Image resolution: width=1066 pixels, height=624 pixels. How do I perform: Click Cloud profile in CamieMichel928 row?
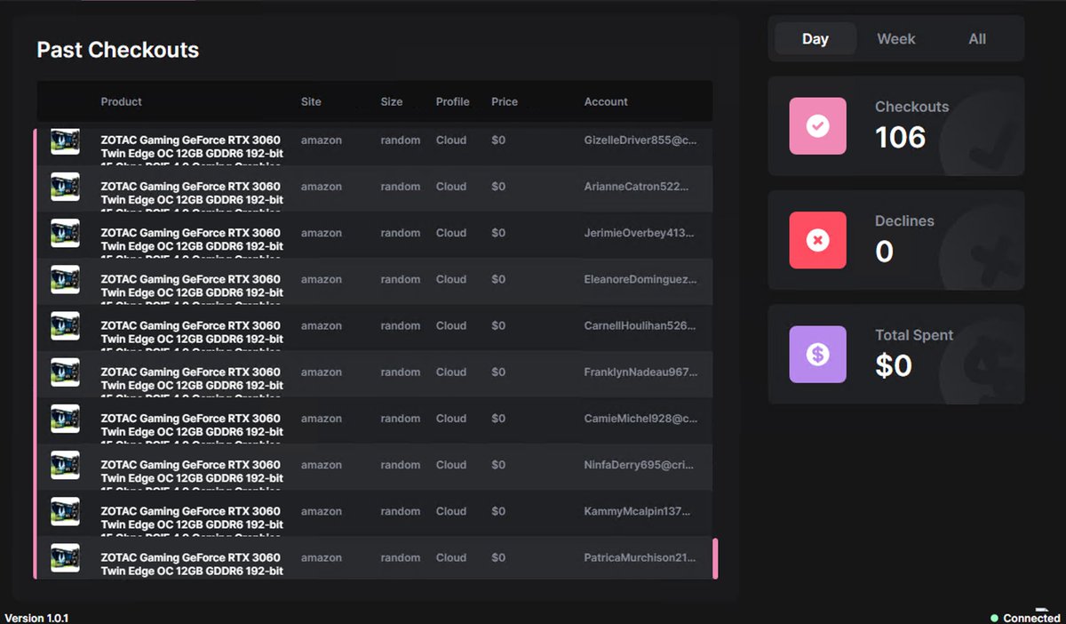pyautogui.click(x=451, y=418)
